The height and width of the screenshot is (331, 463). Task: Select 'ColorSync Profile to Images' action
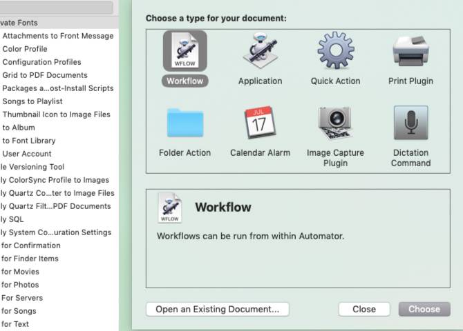[x=59, y=180]
